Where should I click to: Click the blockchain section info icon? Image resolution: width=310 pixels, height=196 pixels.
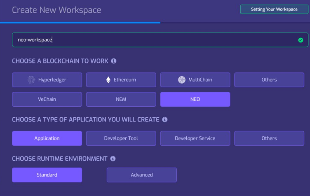114,61
